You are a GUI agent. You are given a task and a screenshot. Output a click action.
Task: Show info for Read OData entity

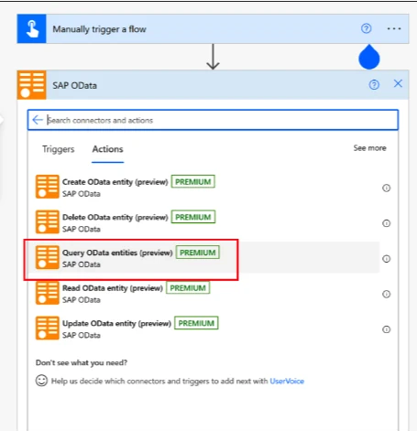coord(387,294)
